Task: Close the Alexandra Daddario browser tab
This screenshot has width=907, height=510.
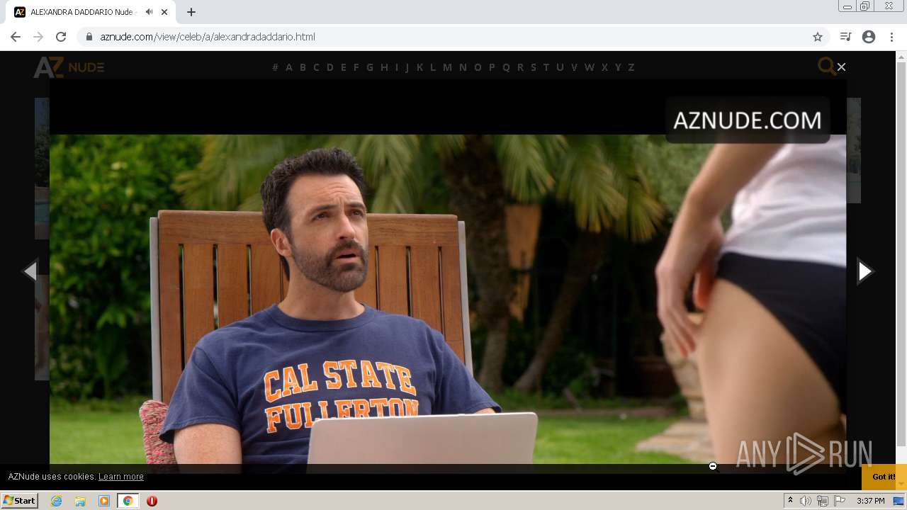Action: (165, 12)
